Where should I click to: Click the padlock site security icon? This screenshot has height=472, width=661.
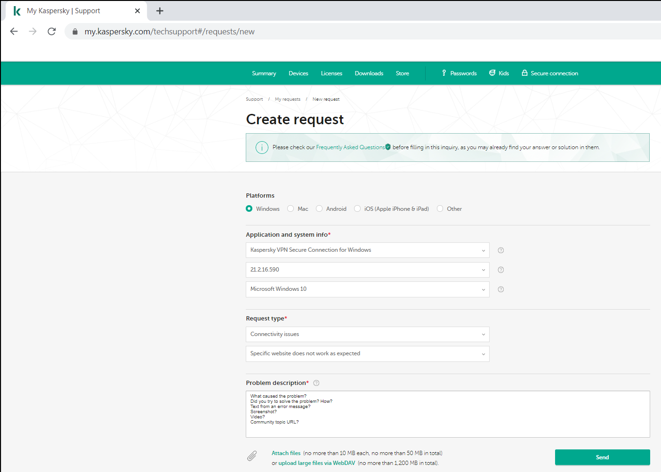click(x=75, y=32)
